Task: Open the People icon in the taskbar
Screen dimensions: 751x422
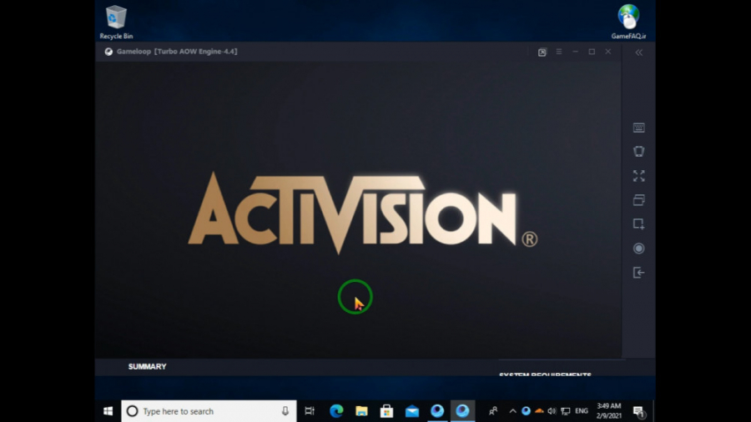Action: pos(493,411)
